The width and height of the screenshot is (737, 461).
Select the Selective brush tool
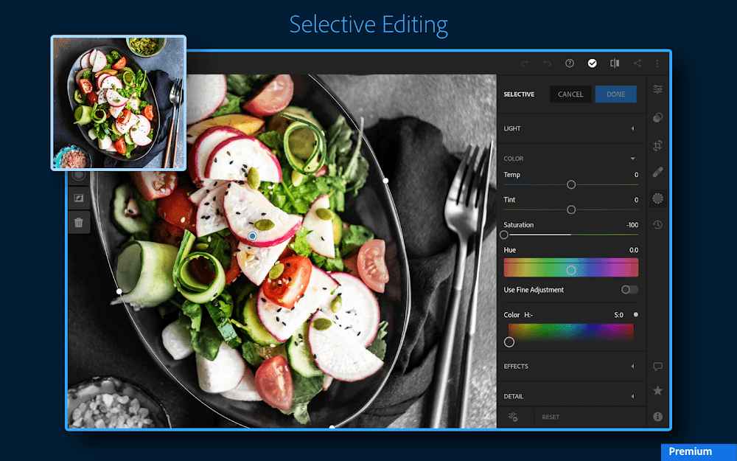point(657,197)
